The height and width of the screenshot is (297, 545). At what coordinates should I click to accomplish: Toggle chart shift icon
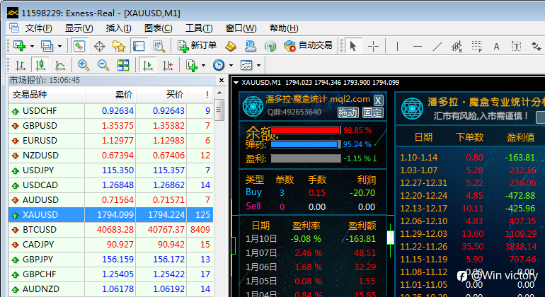point(168,65)
